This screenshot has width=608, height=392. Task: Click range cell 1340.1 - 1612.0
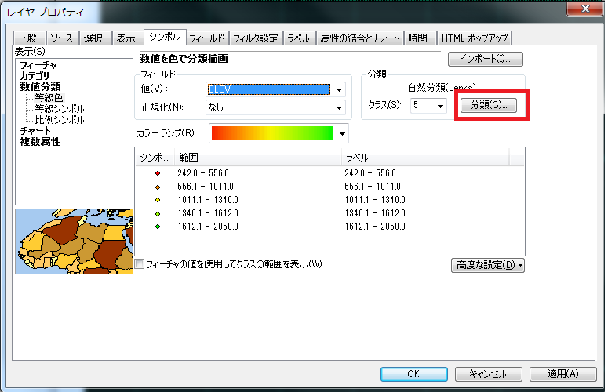tap(208, 213)
